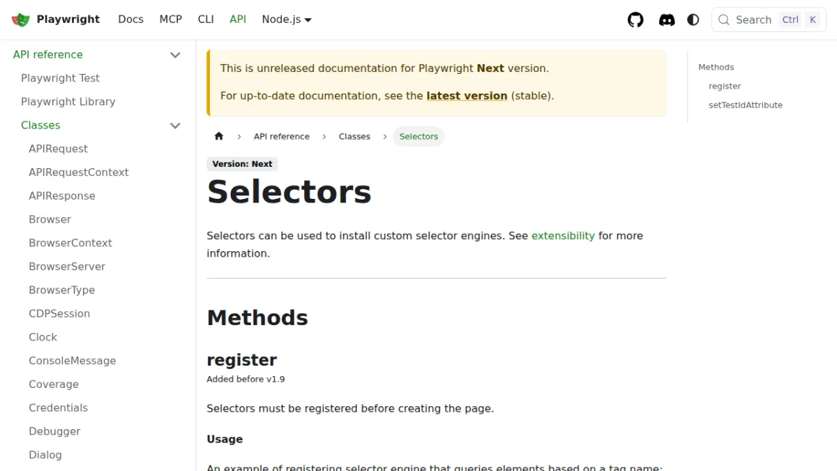Click the Playwright masks logo
Viewport: 837px width, 471px height.
(21, 20)
